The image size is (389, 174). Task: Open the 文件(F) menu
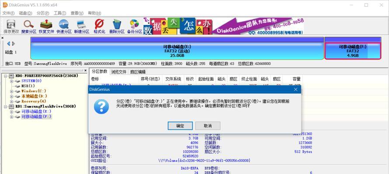point(8,13)
